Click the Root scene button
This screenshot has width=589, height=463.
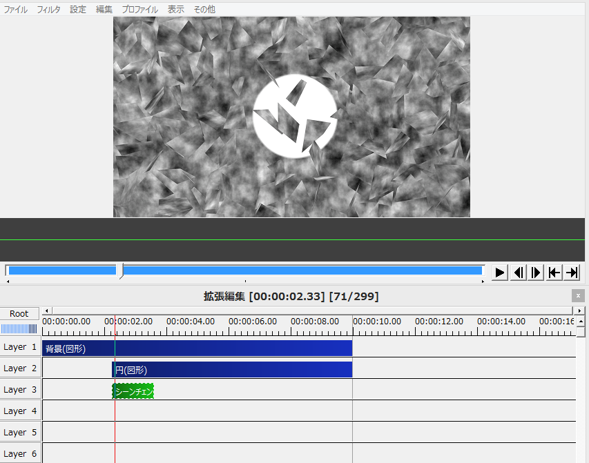click(19, 313)
